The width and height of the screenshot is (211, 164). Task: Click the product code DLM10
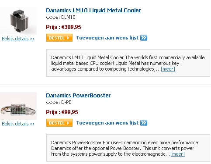[68, 17]
